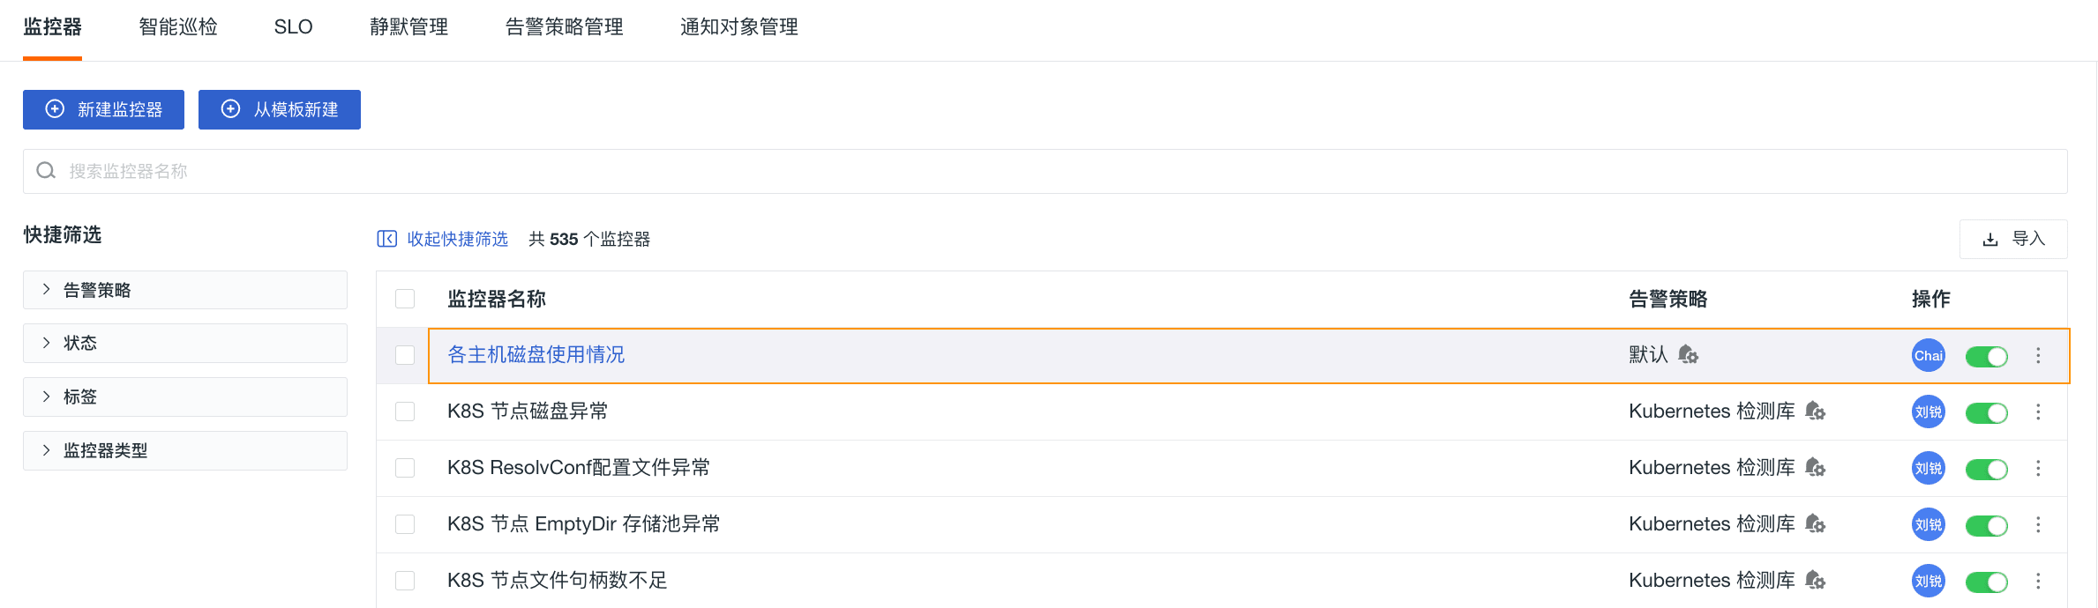This screenshot has height=608, width=2098.
Task: Open more options for K8S 节点文件句柄数不足
Action: [x=2038, y=581]
